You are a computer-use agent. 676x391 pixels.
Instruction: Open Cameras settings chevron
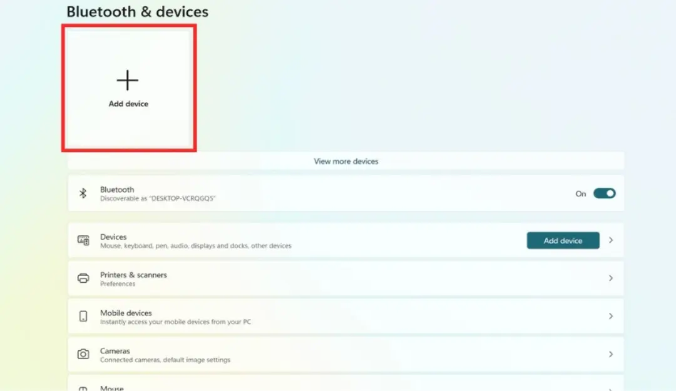pyautogui.click(x=611, y=354)
